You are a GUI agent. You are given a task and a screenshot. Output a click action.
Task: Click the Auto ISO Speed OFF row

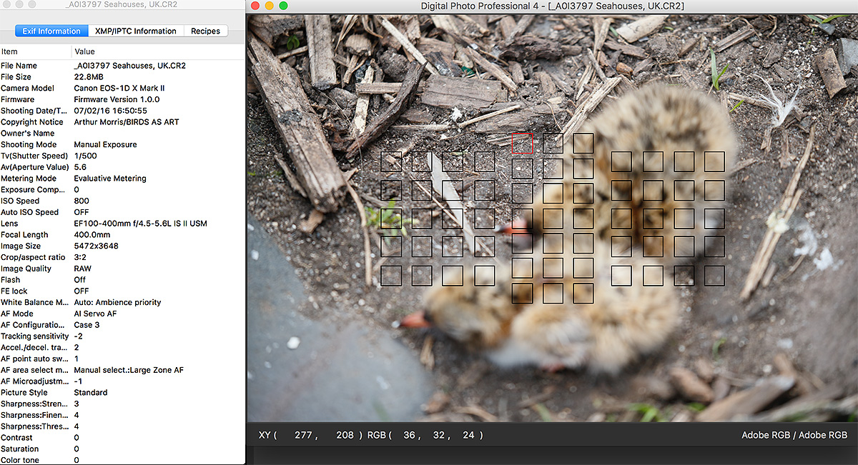(x=122, y=212)
